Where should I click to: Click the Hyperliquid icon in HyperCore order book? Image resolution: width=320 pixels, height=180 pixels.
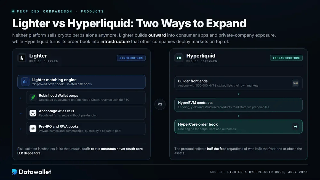295,127
